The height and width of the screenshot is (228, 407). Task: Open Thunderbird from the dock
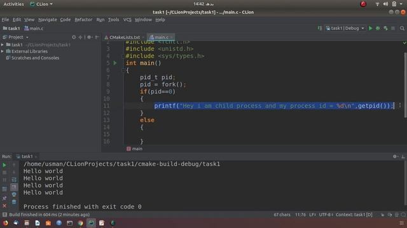click(x=16, y=223)
